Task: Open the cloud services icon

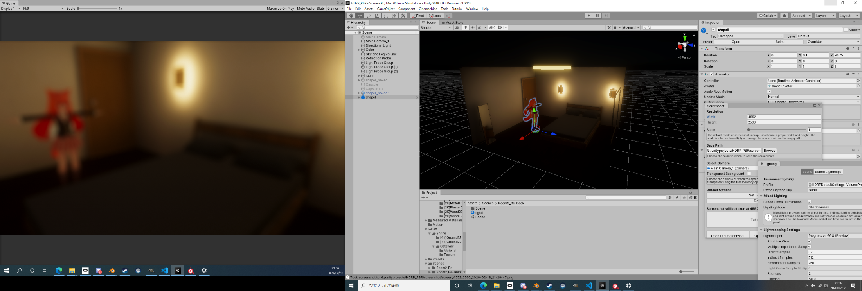Action: pos(784,16)
